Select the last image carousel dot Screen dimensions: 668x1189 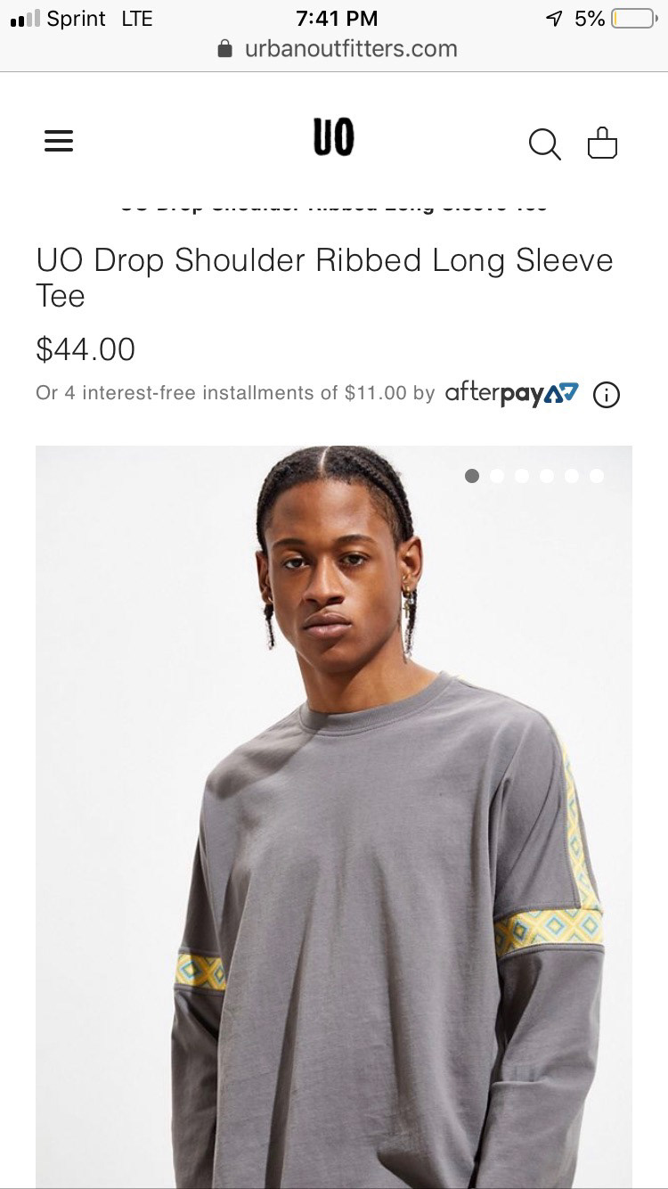pyautogui.click(x=597, y=476)
